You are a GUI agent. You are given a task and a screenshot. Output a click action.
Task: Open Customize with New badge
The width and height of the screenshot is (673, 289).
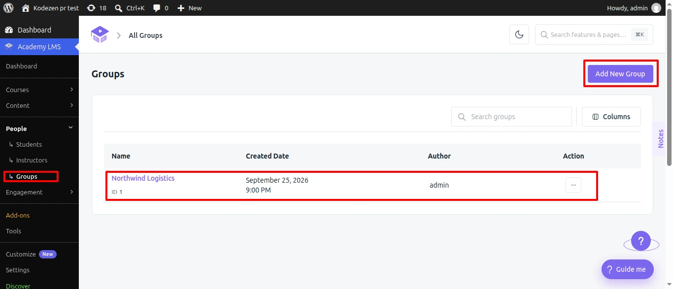[31, 254]
